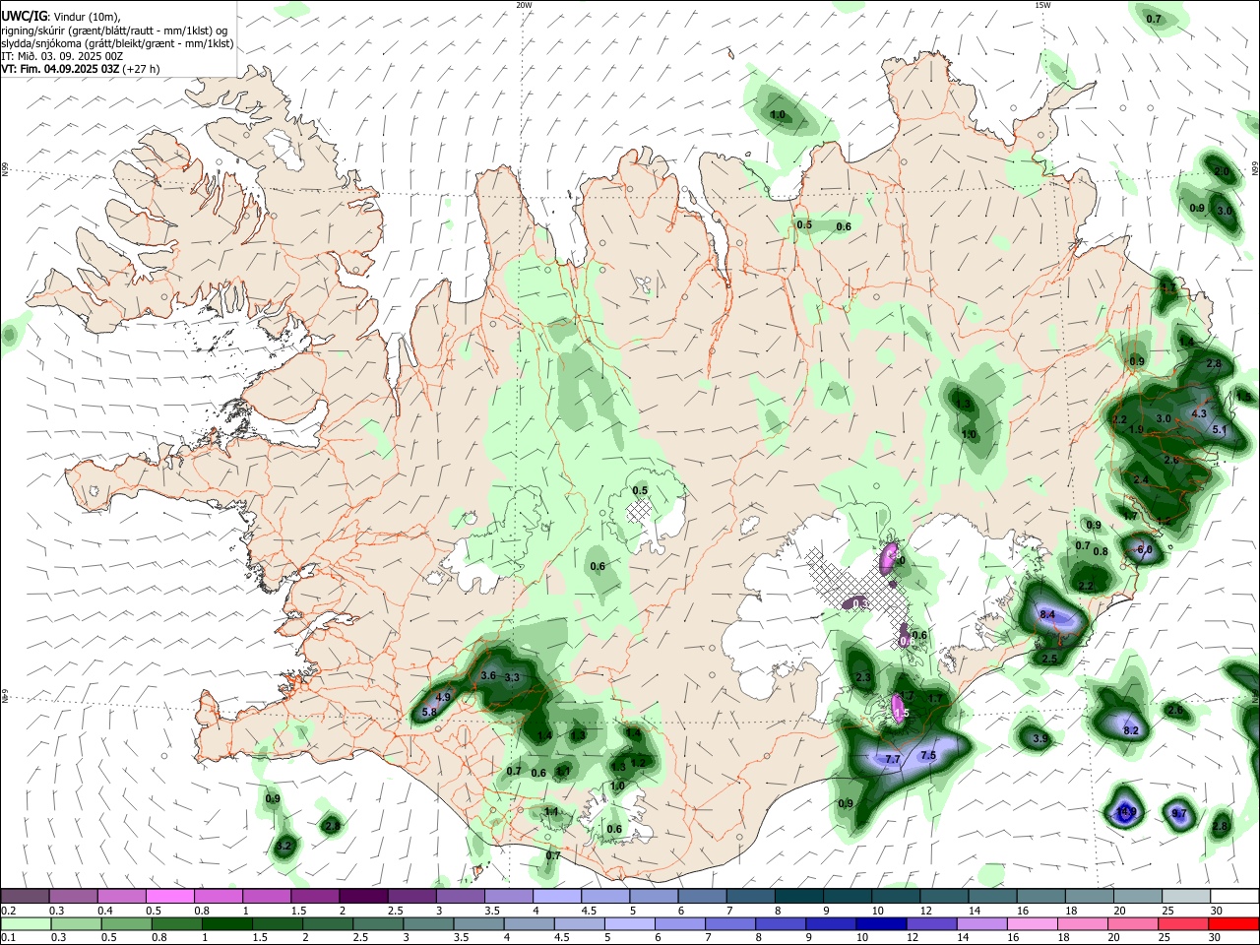Click the 'UWC/IG: Vindur (10m),' title line

[61, 17]
